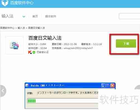Follow the 输入法 breadcrumb link
Image resolution: width=140 pixels, height=110 pixels.
coord(21,28)
